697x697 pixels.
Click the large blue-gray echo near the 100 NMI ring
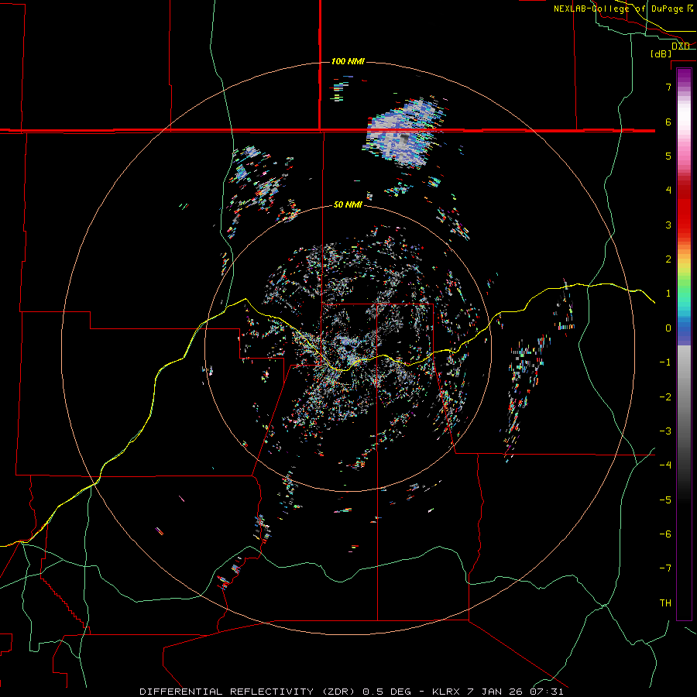pos(402,132)
